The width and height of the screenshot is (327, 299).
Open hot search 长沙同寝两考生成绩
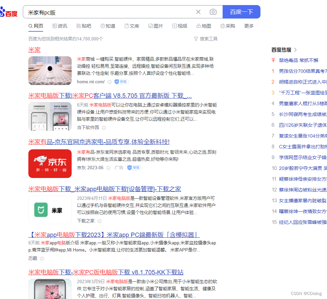pyautogui.click(x=303, y=114)
